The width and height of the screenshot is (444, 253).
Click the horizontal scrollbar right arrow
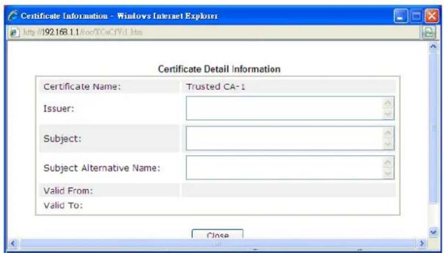coord(422,243)
